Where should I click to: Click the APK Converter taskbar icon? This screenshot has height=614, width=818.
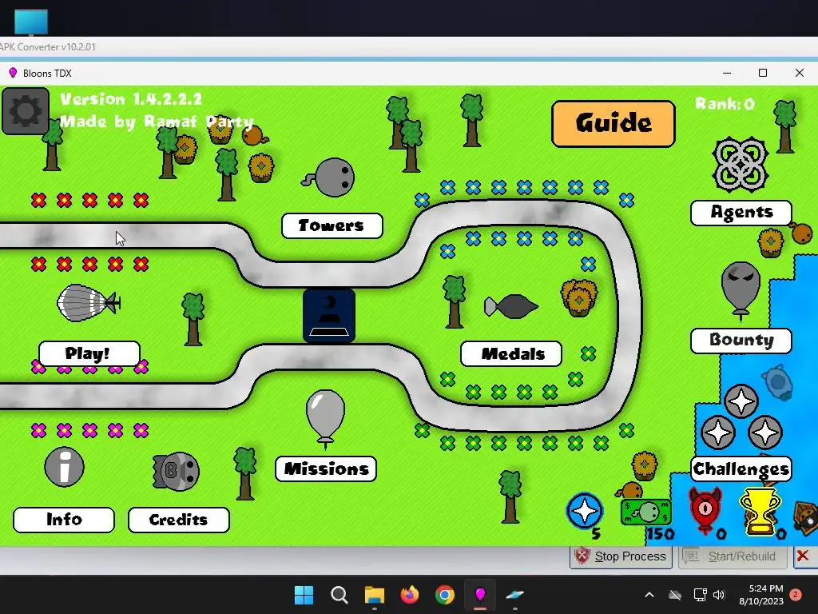click(515, 595)
